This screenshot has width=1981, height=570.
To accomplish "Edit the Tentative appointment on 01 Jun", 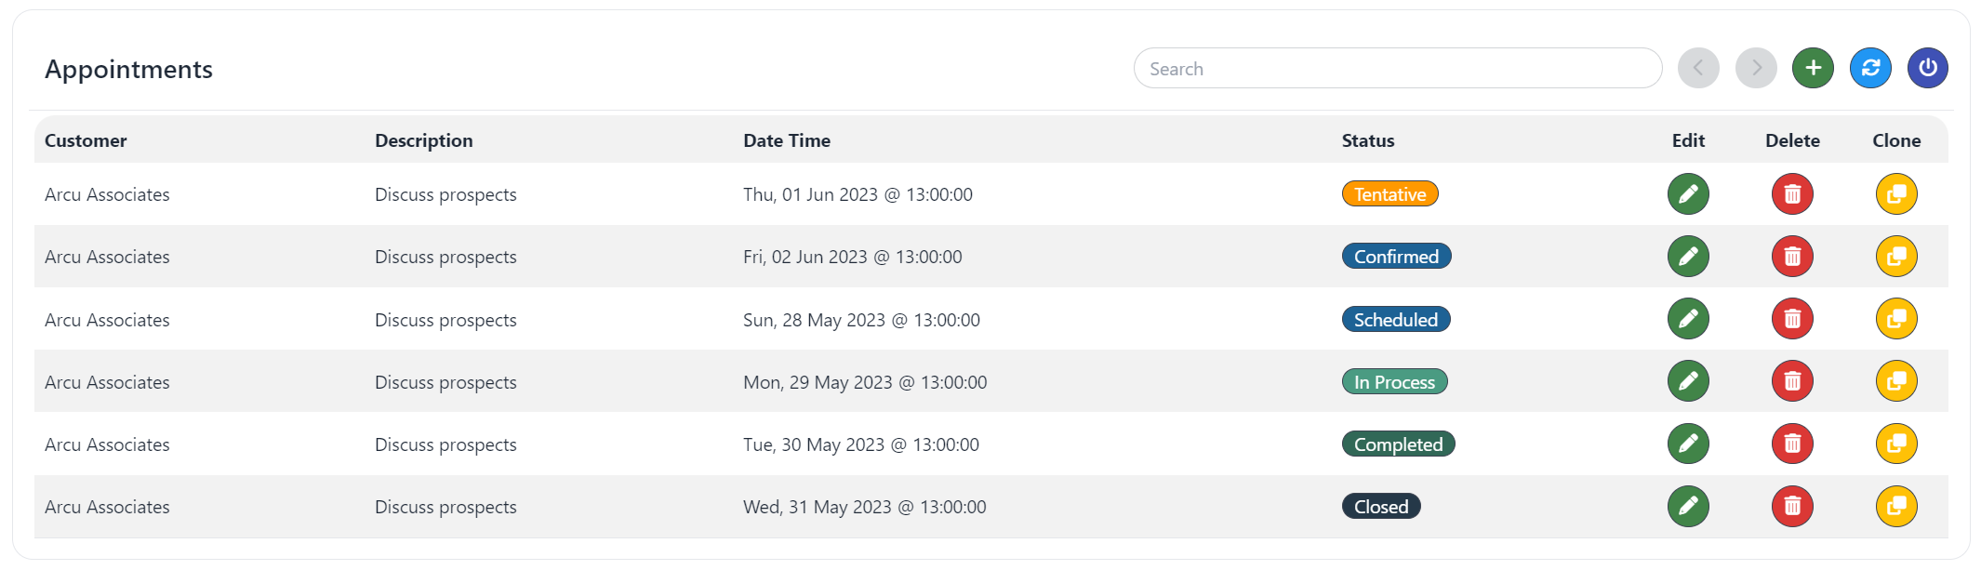I will (1688, 194).
